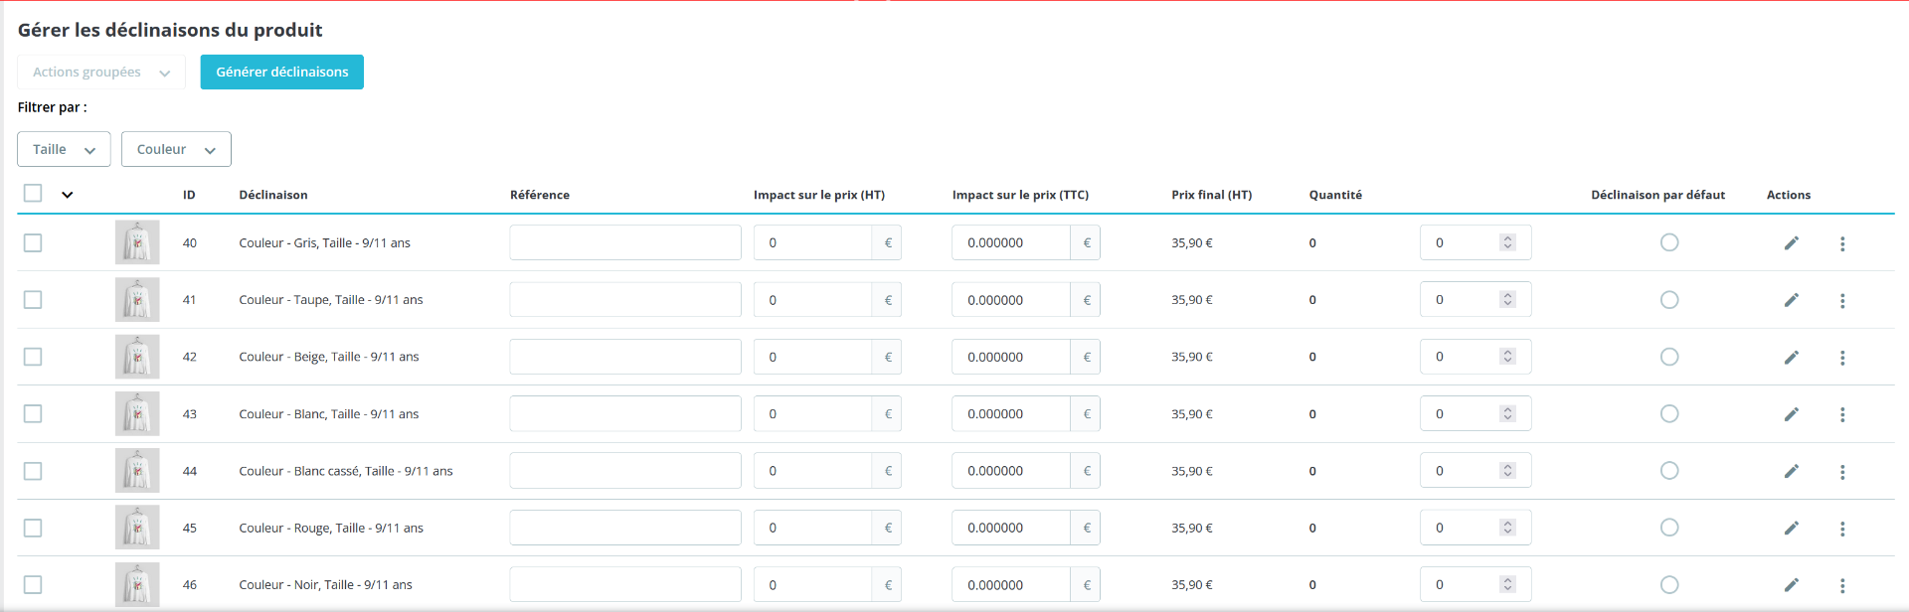Set Couleur - Taupe as default combination
This screenshot has height=612, width=1909.
(x=1669, y=300)
